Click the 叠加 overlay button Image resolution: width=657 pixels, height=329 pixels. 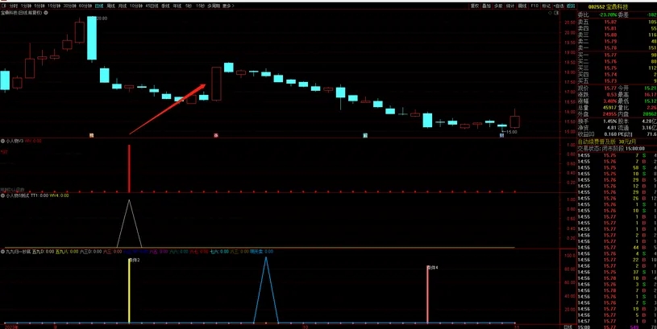tap(487, 5)
